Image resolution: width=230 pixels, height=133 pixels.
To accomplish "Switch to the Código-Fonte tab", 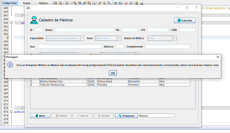I will point(10,3).
